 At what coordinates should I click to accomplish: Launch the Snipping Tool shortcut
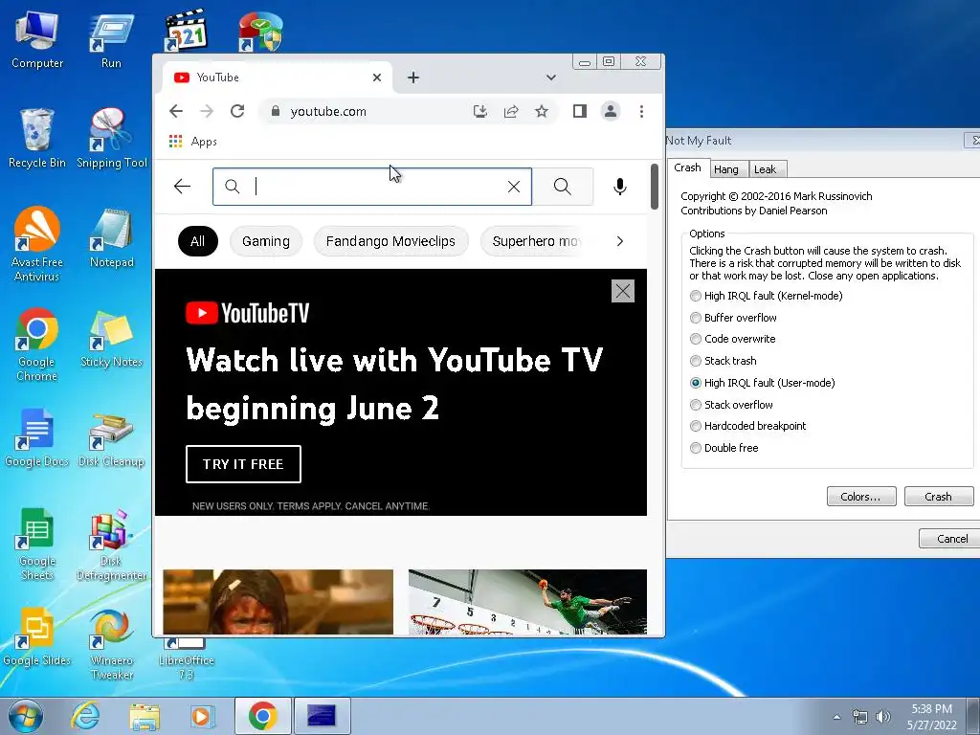pyautogui.click(x=111, y=139)
